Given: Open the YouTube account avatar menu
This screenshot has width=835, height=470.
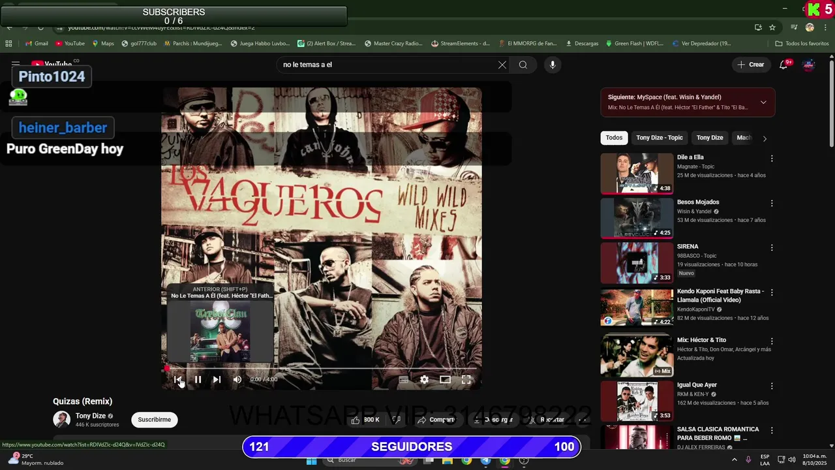Looking at the screenshot, I should tap(809, 65).
